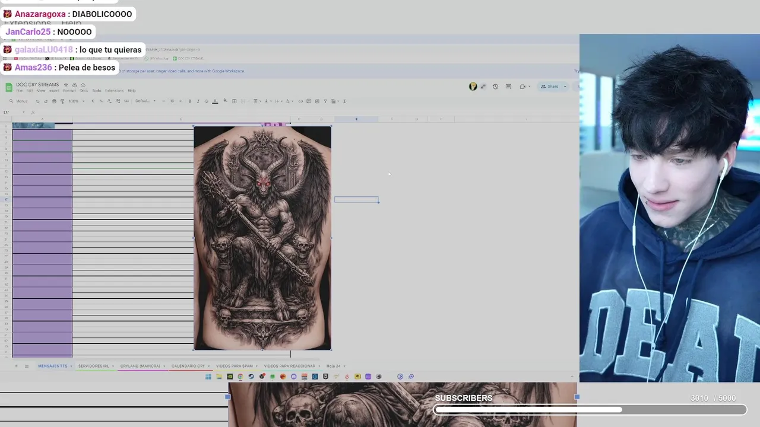760x427 pixels.
Task: Increase the font size with plus
Action: click(x=180, y=101)
